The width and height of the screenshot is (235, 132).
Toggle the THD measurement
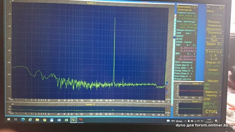pyautogui.click(x=178, y=45)
